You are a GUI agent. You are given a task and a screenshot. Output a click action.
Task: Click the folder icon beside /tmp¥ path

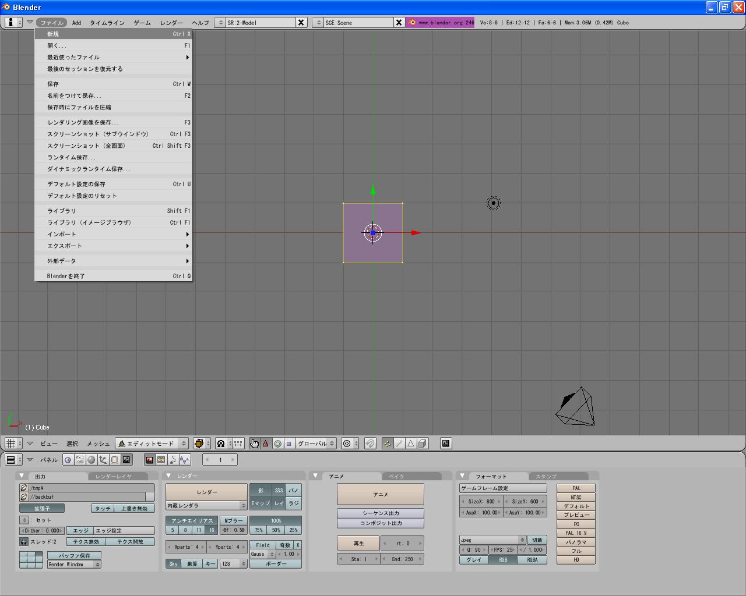click(x=24, y=488)
